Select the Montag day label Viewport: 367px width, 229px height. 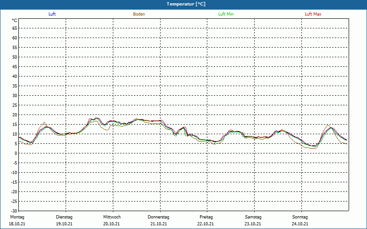tap(17, 217)
